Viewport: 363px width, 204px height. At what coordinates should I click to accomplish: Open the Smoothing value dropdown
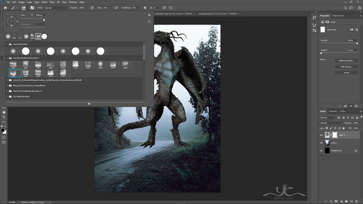[140, 8]
